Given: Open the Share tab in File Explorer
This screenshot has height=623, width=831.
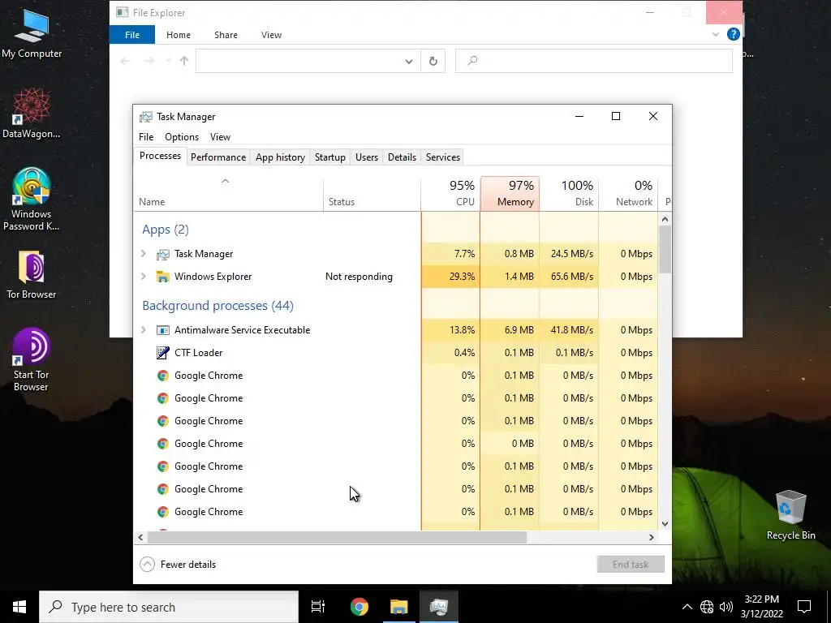Looking at the screenshot, I should [226, 34].
